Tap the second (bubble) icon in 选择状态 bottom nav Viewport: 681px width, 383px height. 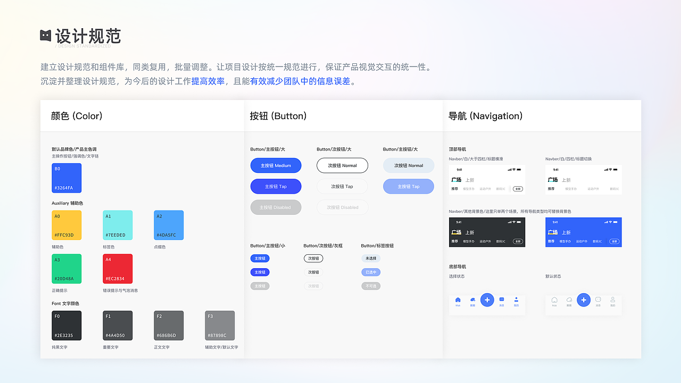472,300
